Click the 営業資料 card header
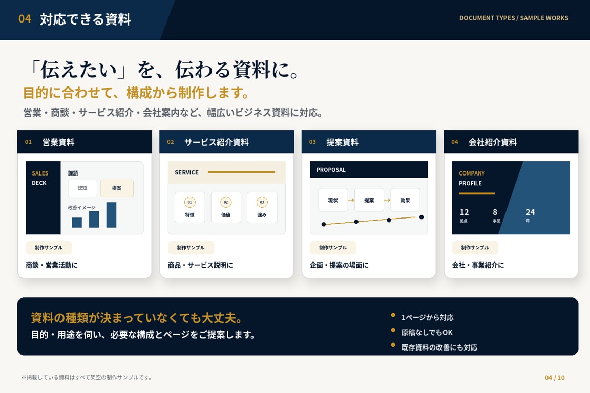 [85, 142]
